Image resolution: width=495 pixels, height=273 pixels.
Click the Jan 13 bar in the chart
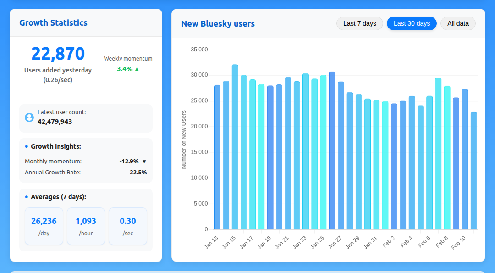click(217, 157)
